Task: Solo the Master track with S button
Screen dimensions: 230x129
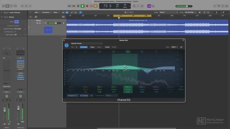Action: pyautogui.click(x=40, y=23)
